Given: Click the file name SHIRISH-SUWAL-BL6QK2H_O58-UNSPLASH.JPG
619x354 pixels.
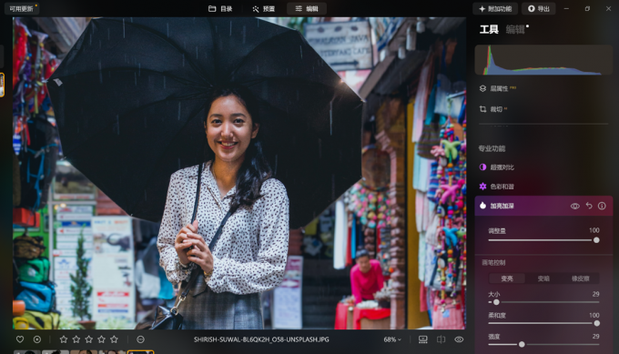Looking at the screenshot, I should pyautogui.click(x=261, y=339).
